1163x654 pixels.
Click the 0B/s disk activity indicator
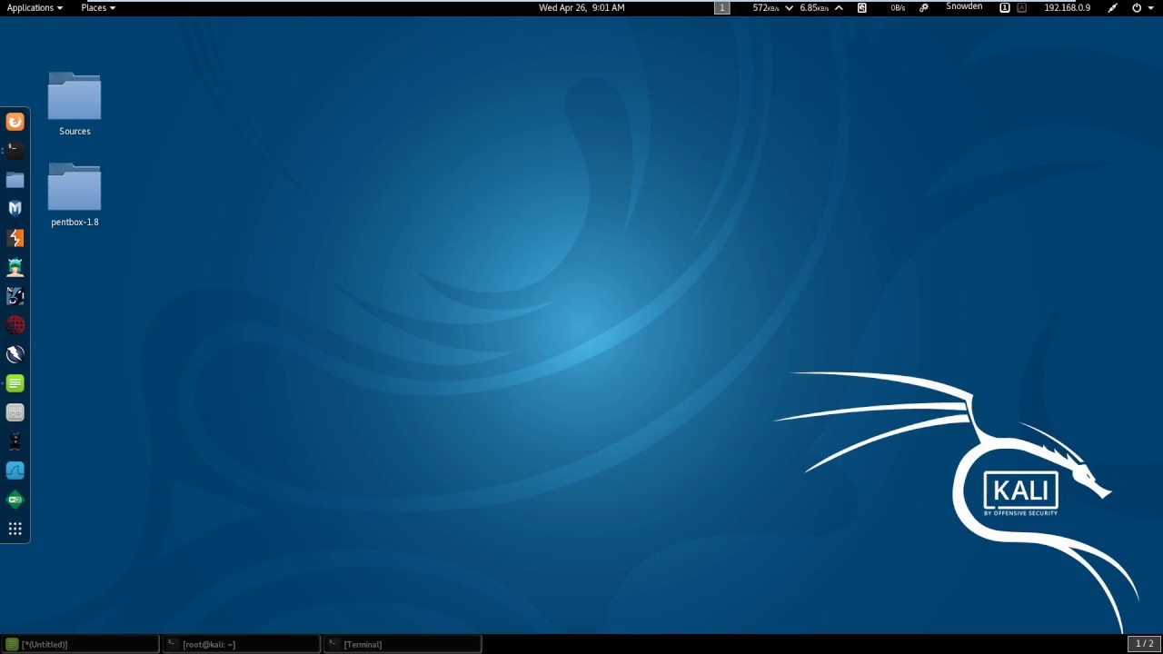pos(898,7)
